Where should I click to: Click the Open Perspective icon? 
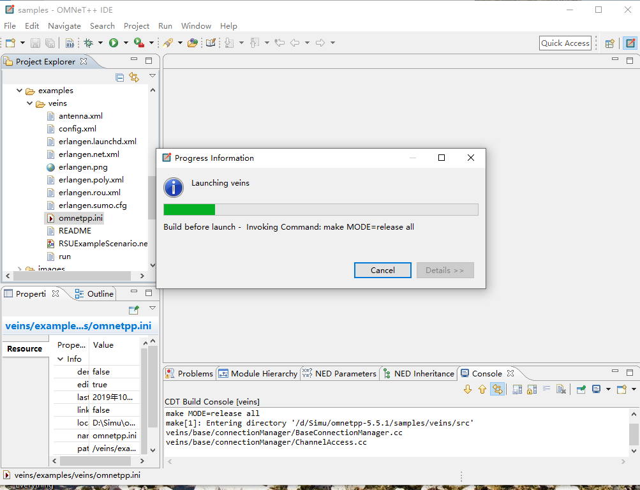pyautogui.click(x=610, y=43)
